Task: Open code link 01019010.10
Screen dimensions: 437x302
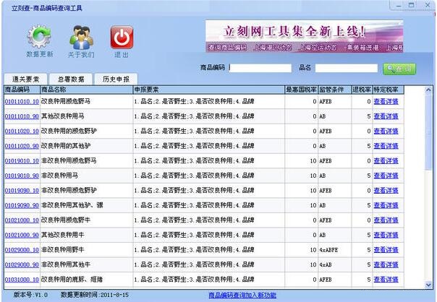Action: point(22,161)
